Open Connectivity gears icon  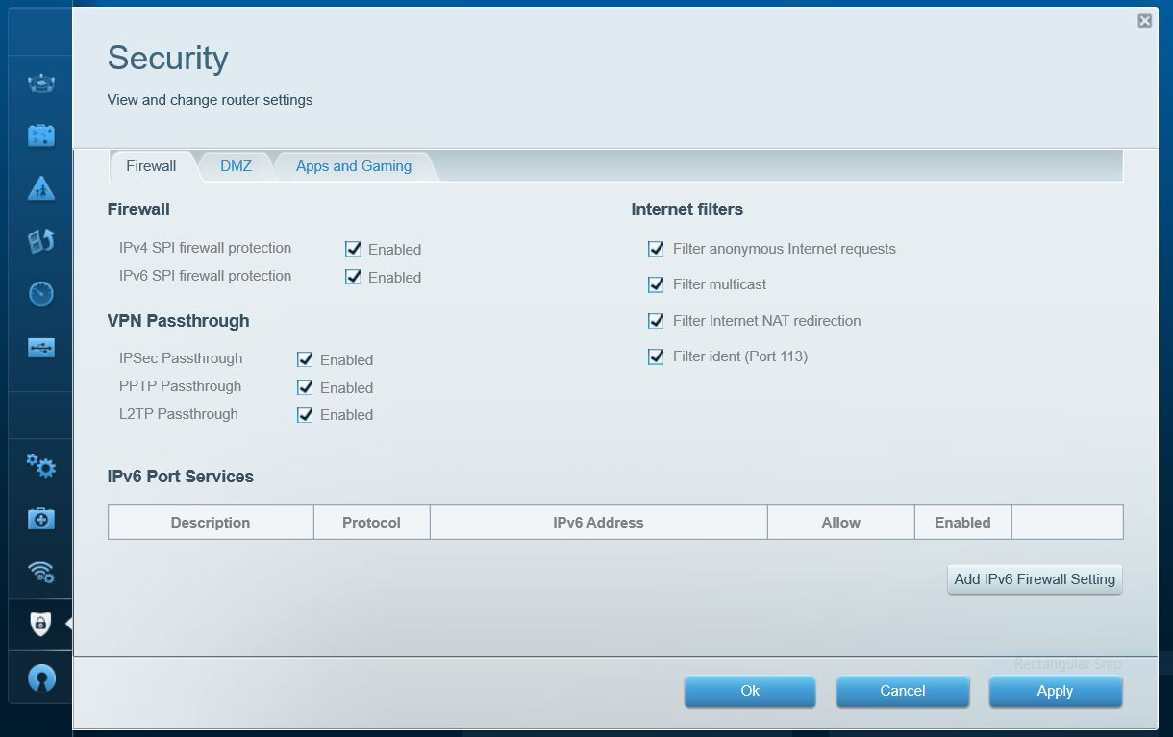[x=40, y=466]
